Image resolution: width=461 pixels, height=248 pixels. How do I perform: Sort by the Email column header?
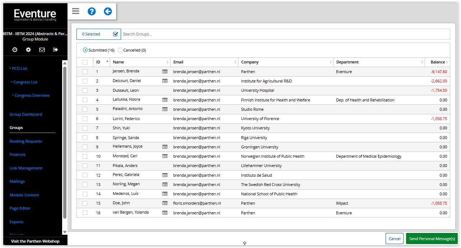tap(204, 62)
